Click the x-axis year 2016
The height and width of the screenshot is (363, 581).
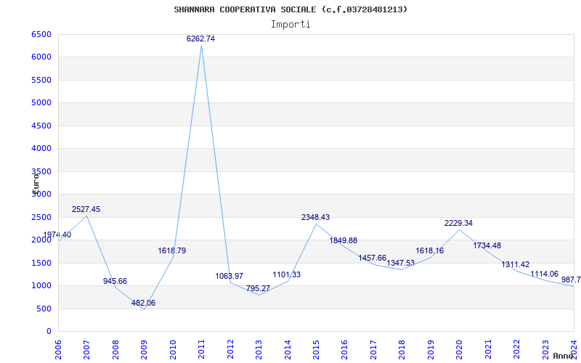coord(345,349)
